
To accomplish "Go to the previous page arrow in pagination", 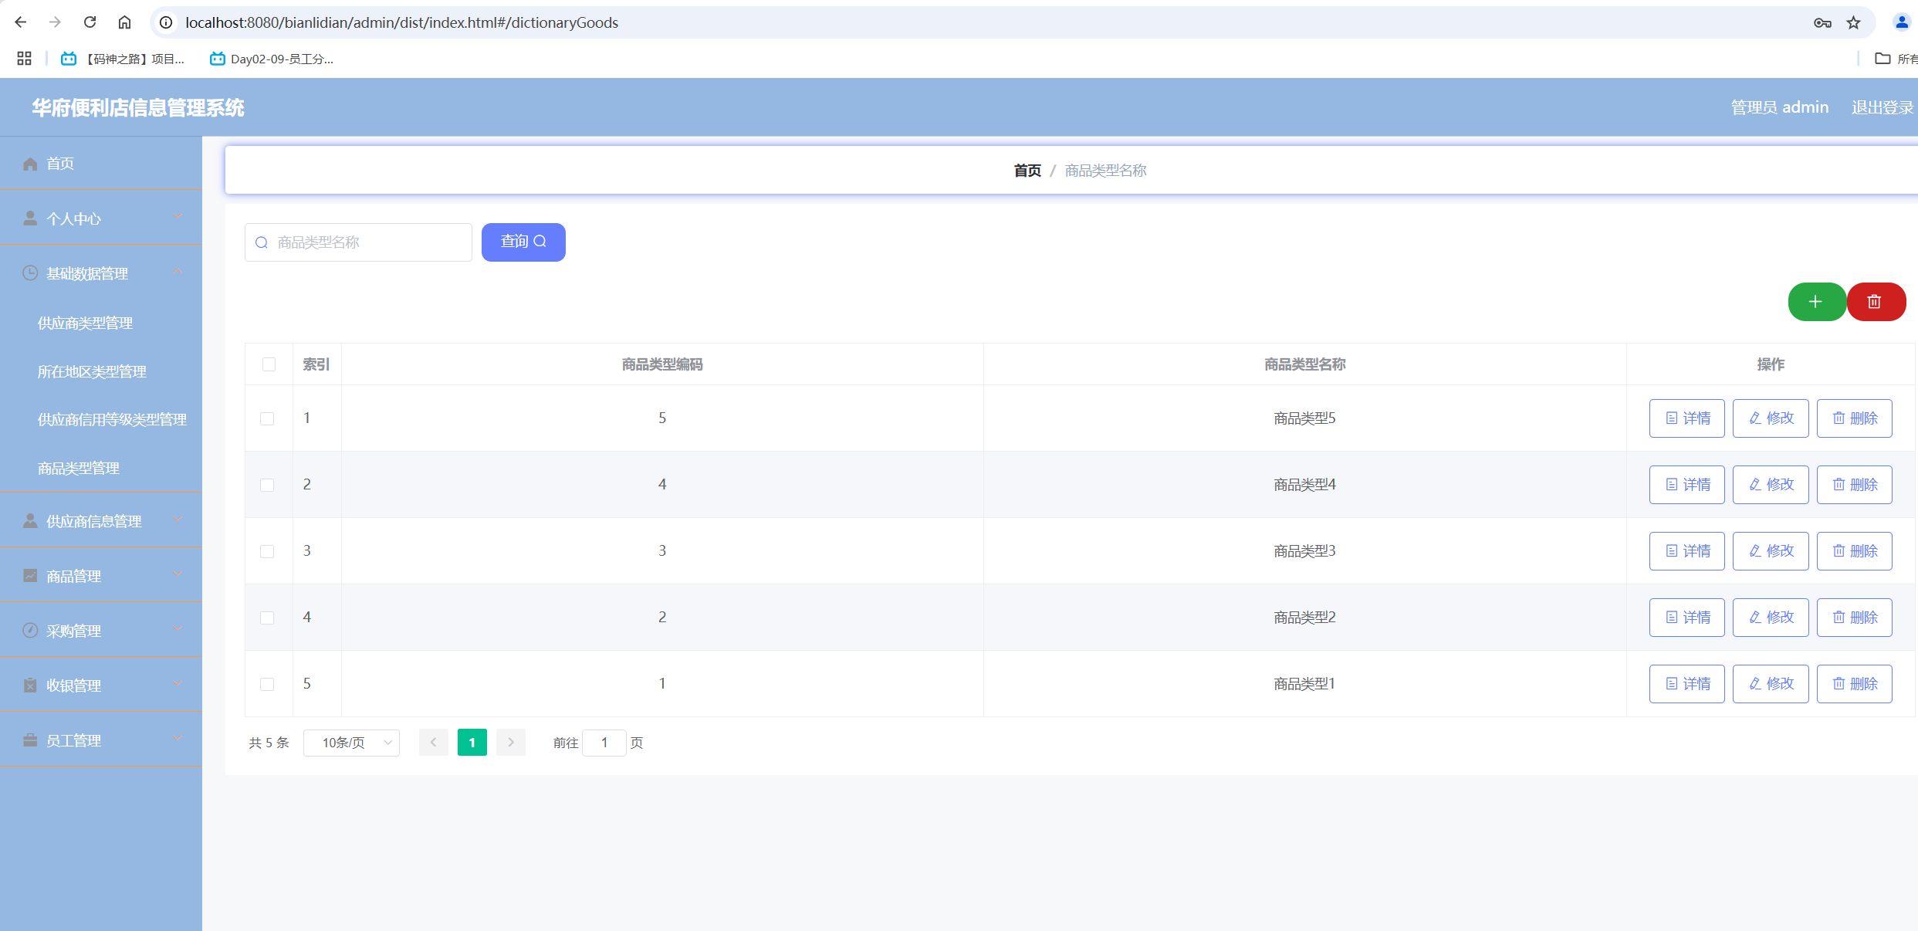I will coord(434,743).
